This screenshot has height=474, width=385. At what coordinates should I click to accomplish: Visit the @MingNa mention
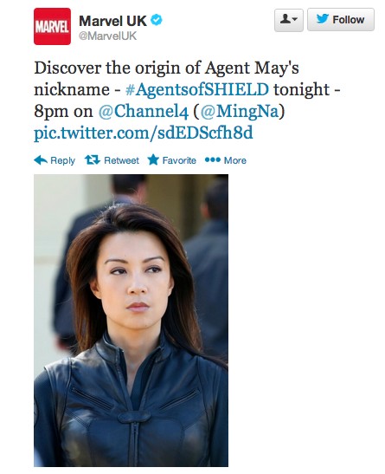pyautogui.click(x=239, y=111)
